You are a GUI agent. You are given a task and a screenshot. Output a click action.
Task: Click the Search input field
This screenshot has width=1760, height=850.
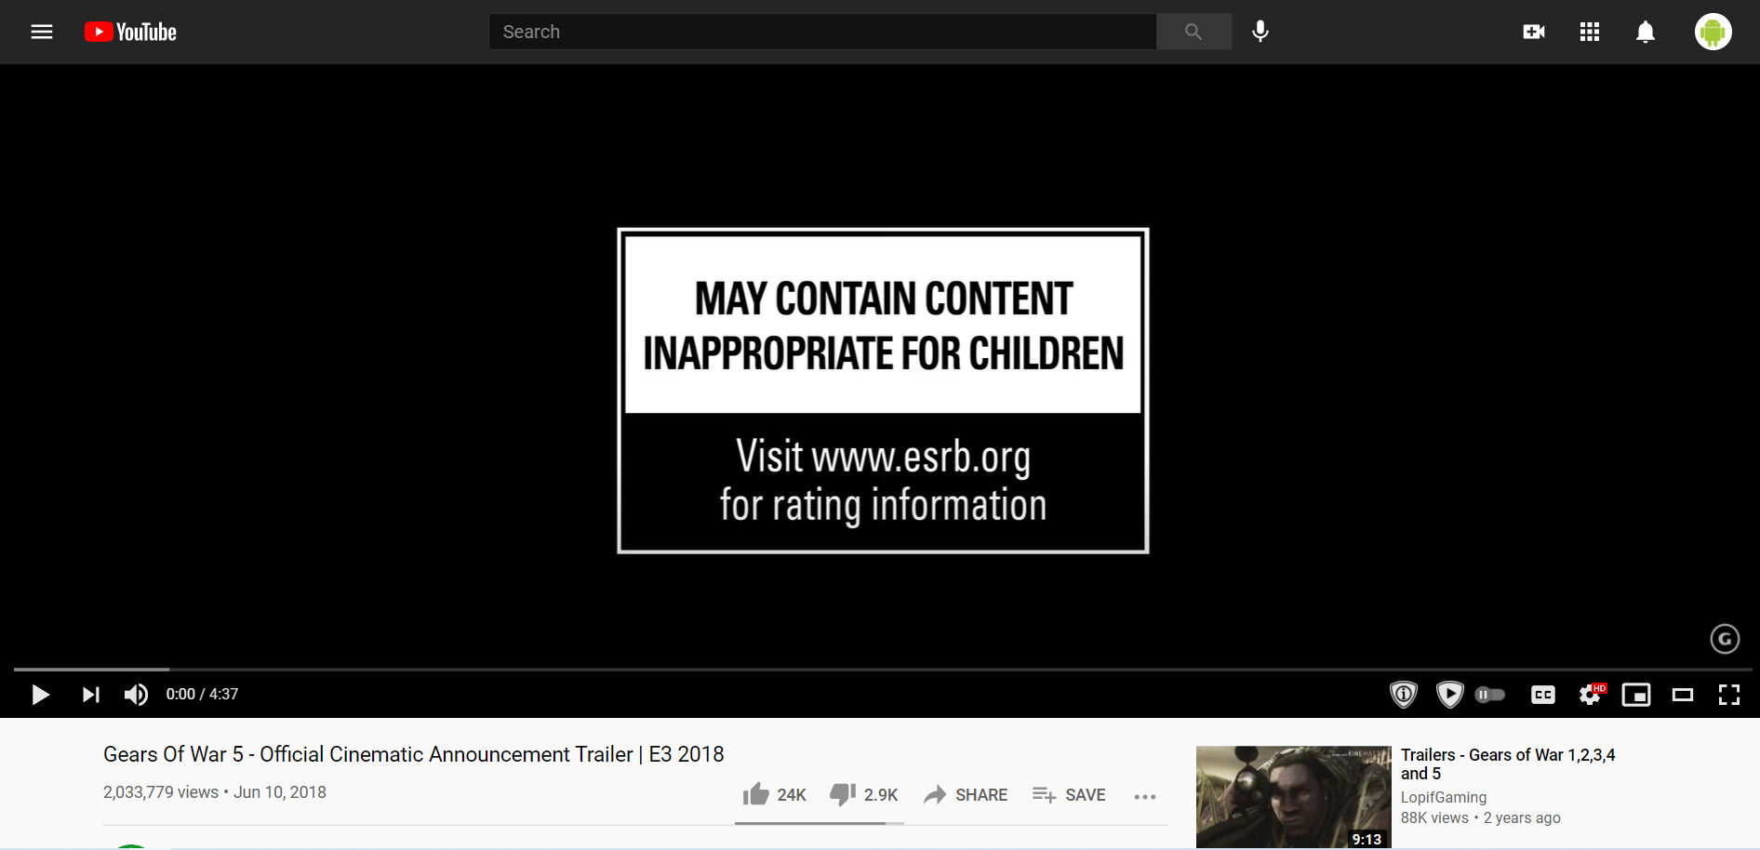[x=822, y=32]
